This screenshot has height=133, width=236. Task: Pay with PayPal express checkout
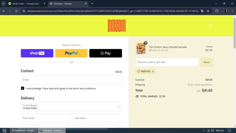pyautogui.click(x=71, y=53)
